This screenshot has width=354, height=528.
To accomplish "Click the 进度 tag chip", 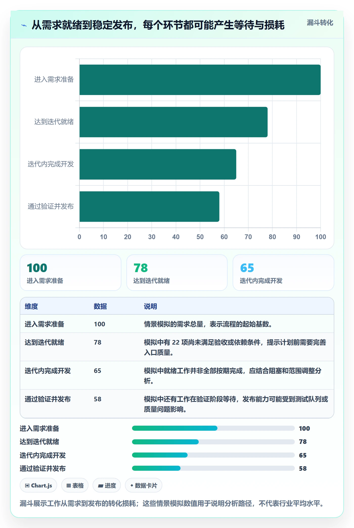I will (107, 485).
